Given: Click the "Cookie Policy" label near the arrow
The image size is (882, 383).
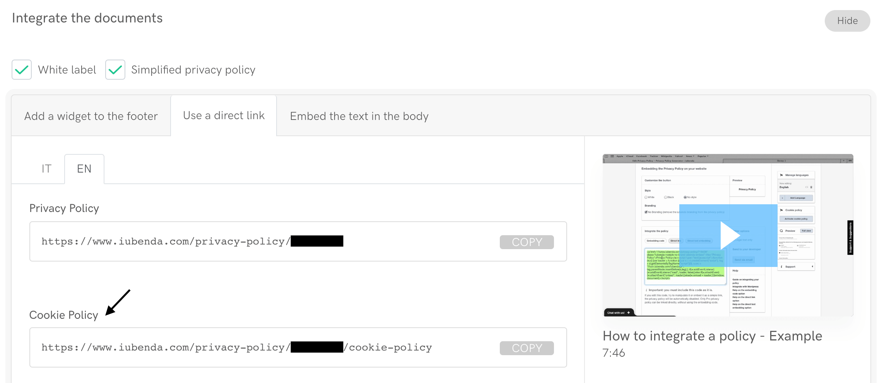Looking at the screenshot, I should (x=64, y=315).
